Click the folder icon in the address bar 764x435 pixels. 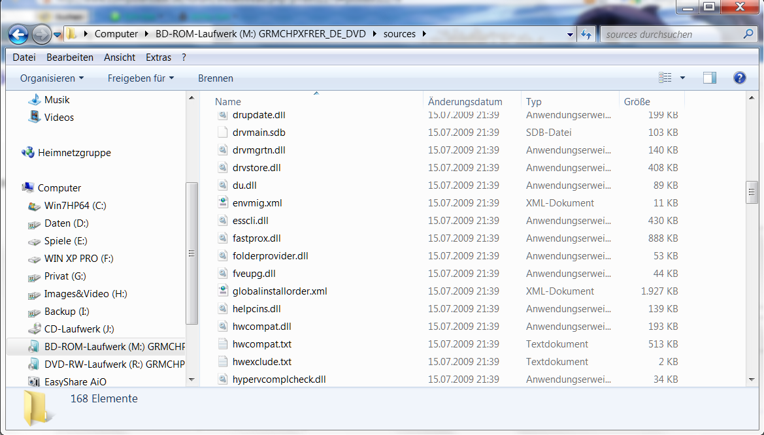(x=72, y=33)
